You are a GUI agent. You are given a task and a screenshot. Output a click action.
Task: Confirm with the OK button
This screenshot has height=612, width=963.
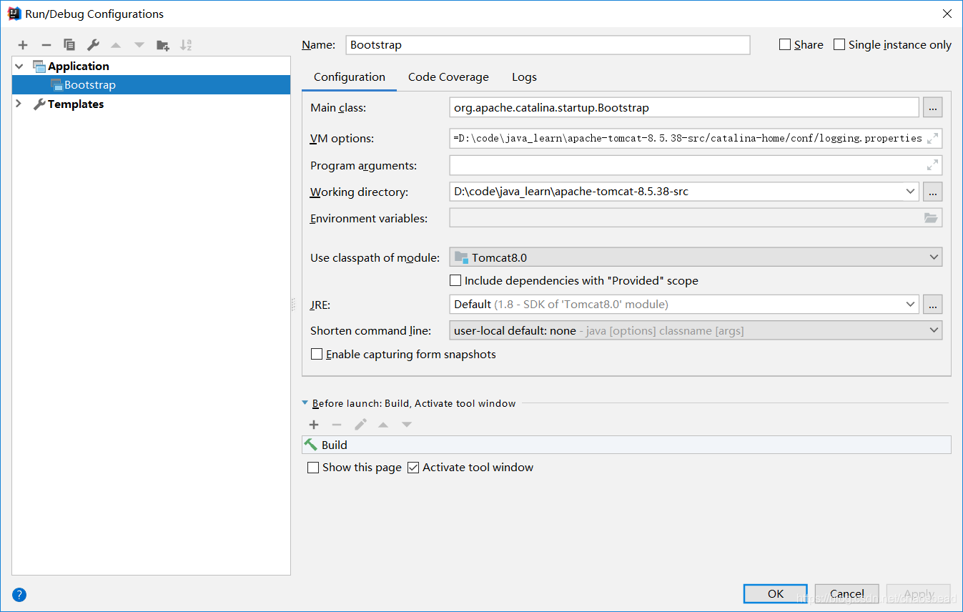tap(776, 593)
